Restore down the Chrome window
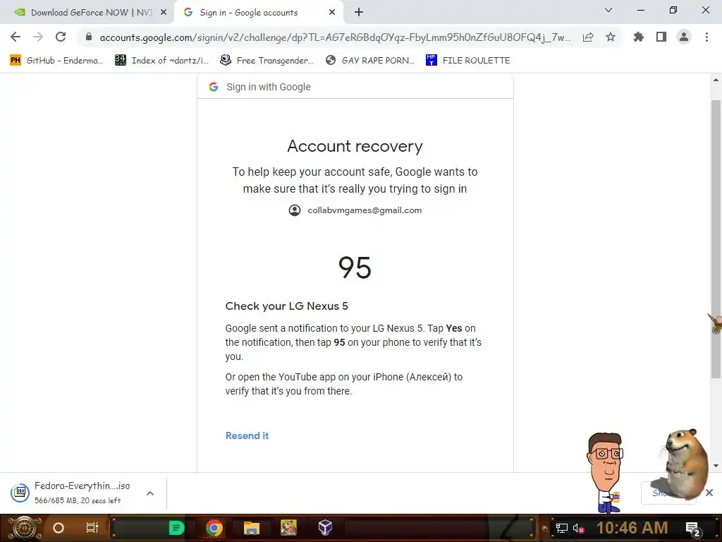722x542 pixels. tap(673, 10)
